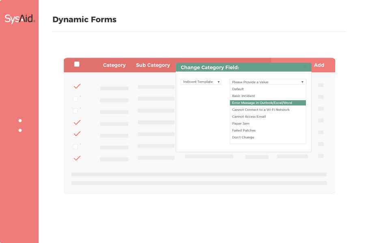Pick Cannot Connect to a Wi-Fi Network
366x243 pixels.
pyautogui.click(x=268, y=110)
